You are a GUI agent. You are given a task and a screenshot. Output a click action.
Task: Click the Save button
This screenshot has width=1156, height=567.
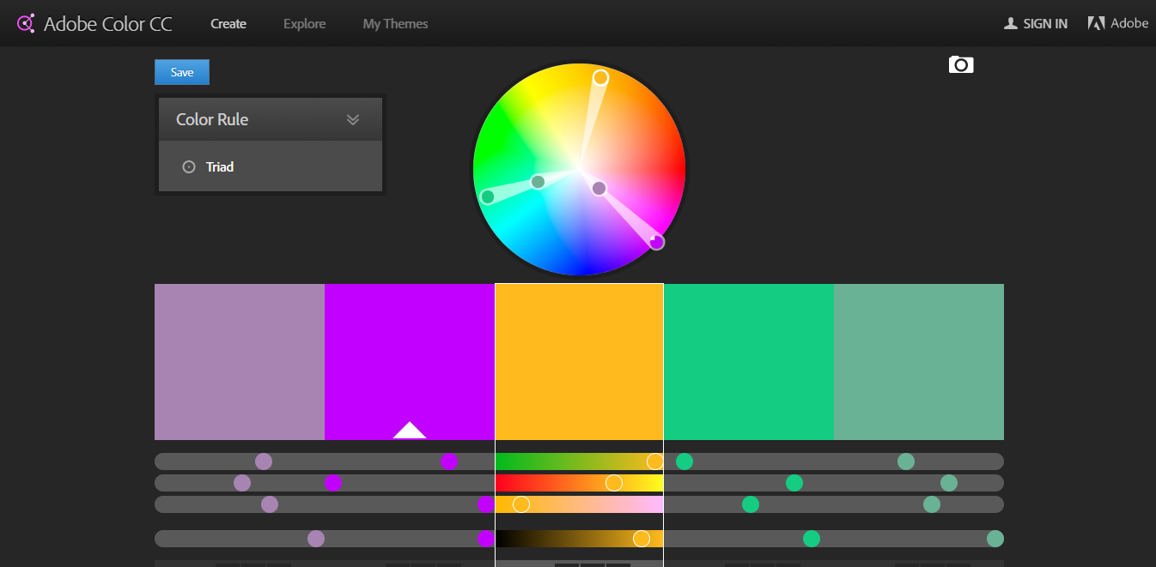coord(182,72)
